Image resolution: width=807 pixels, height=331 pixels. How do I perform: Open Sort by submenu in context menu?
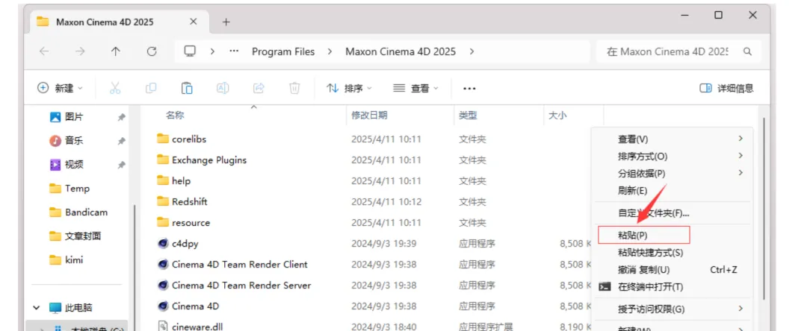click(x=673, y=156)
